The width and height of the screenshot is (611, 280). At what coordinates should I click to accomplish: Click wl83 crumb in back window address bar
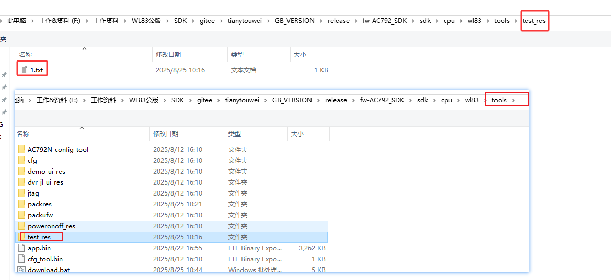(x=474, y=21)
